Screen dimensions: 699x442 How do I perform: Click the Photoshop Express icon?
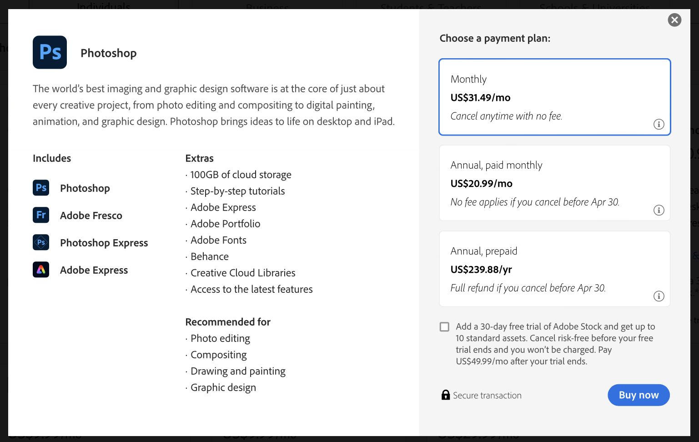[x=40, y=242]
